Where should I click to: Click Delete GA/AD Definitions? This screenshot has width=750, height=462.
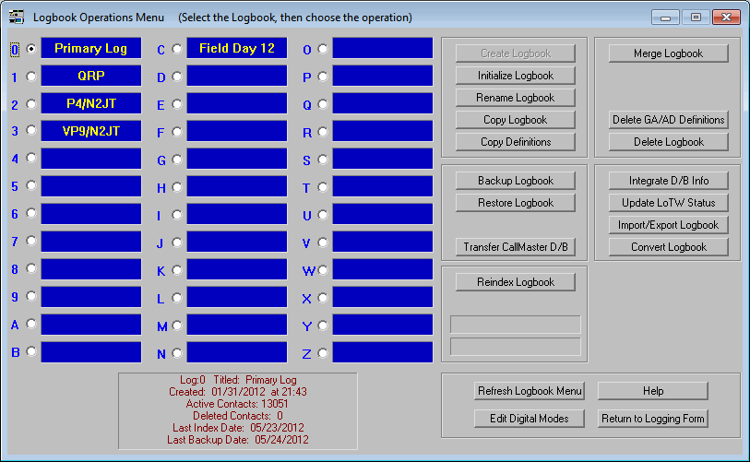668,120
